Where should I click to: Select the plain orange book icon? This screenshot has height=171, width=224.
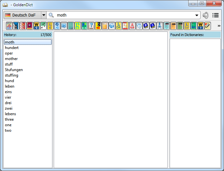[x=105, y=26]
